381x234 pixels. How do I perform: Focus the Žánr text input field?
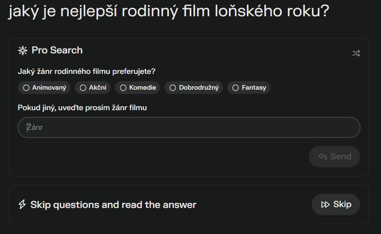click(189, 127)
